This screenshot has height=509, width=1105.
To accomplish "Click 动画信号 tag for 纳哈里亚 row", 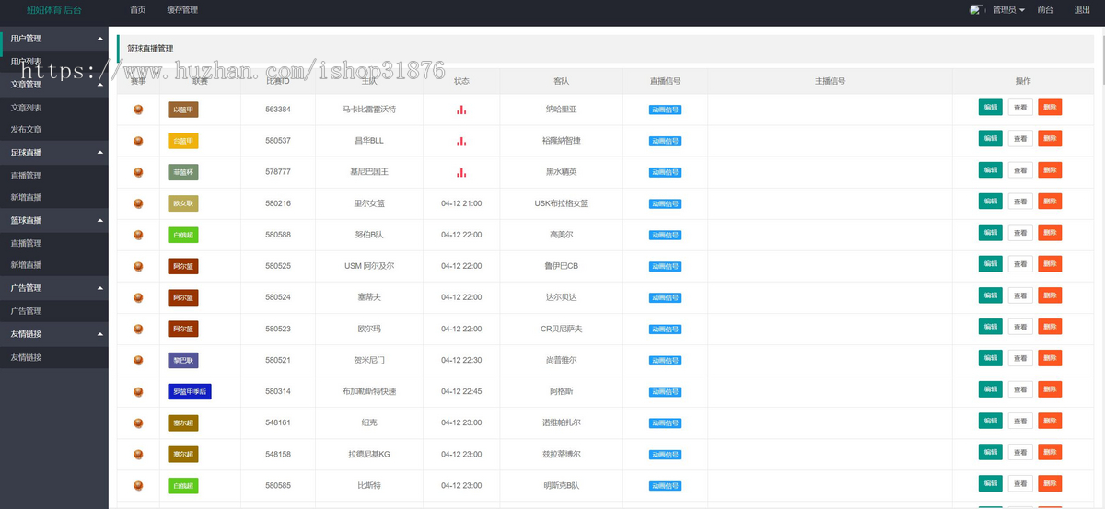I will click(665, 110).
